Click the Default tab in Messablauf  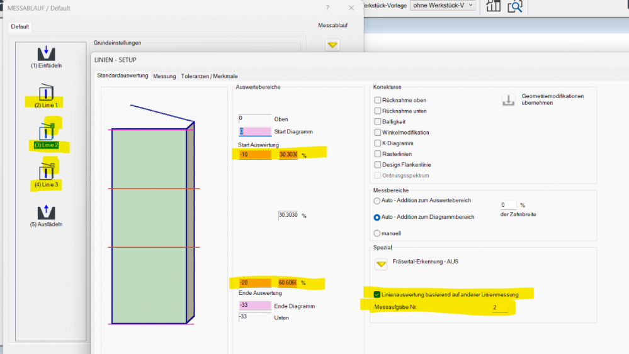point(20,27)
